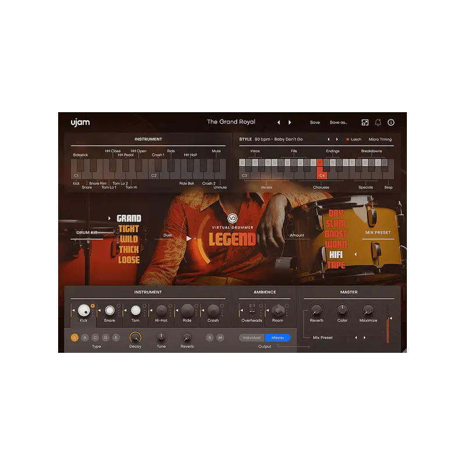
Task: Solo the instrument with S button
Action: [210, 338]
